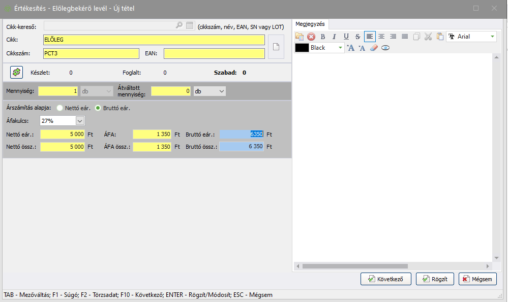Center-align the note text
Viewport: 508px width, 302px height.
381,37
